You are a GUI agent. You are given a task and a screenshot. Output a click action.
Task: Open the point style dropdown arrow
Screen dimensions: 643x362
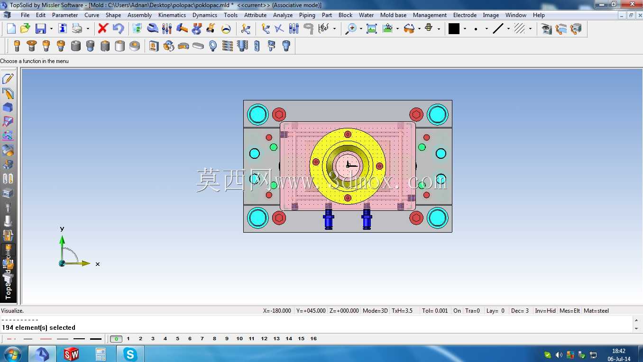pos(487,29)
